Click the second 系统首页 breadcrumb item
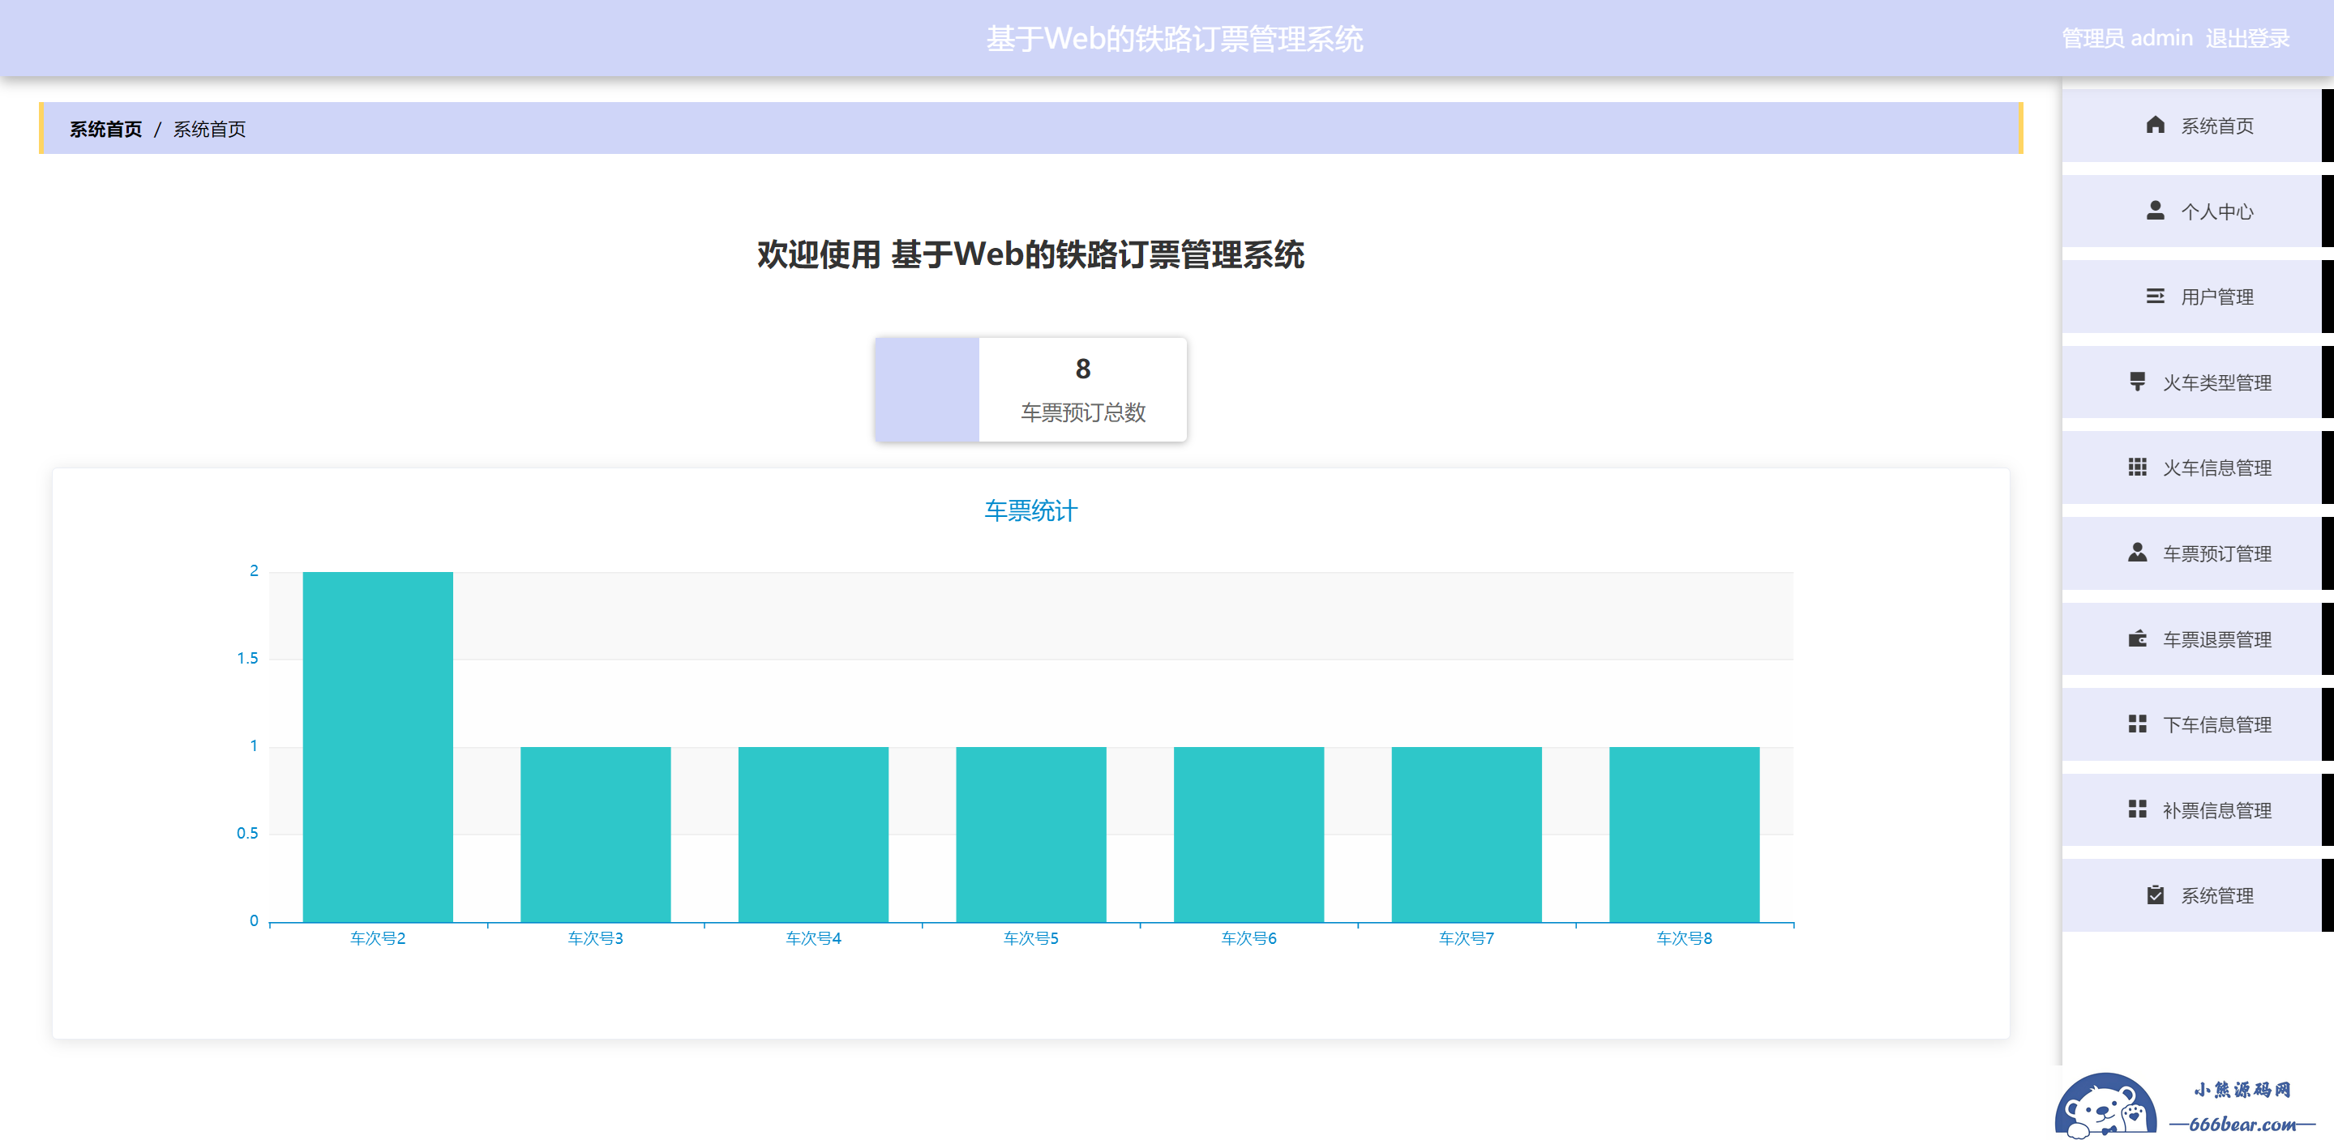This screenshot has height=1140, width=2334. pos(209,130)
